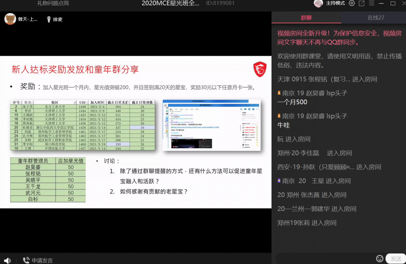Click 西安-19-孙跃 进入房间 notice
Viewport: 406px width, 264px height.
pyautogui.click(x=329, y=167)
